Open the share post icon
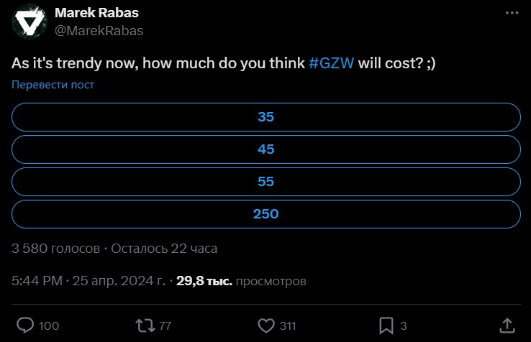531x342 pixels. [507, 325]
